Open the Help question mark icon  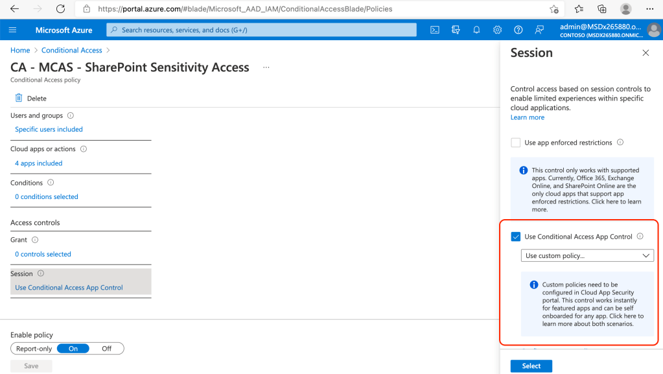pos(518,30)
